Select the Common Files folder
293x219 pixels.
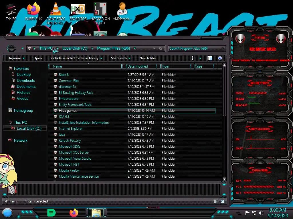click(69, 81)
